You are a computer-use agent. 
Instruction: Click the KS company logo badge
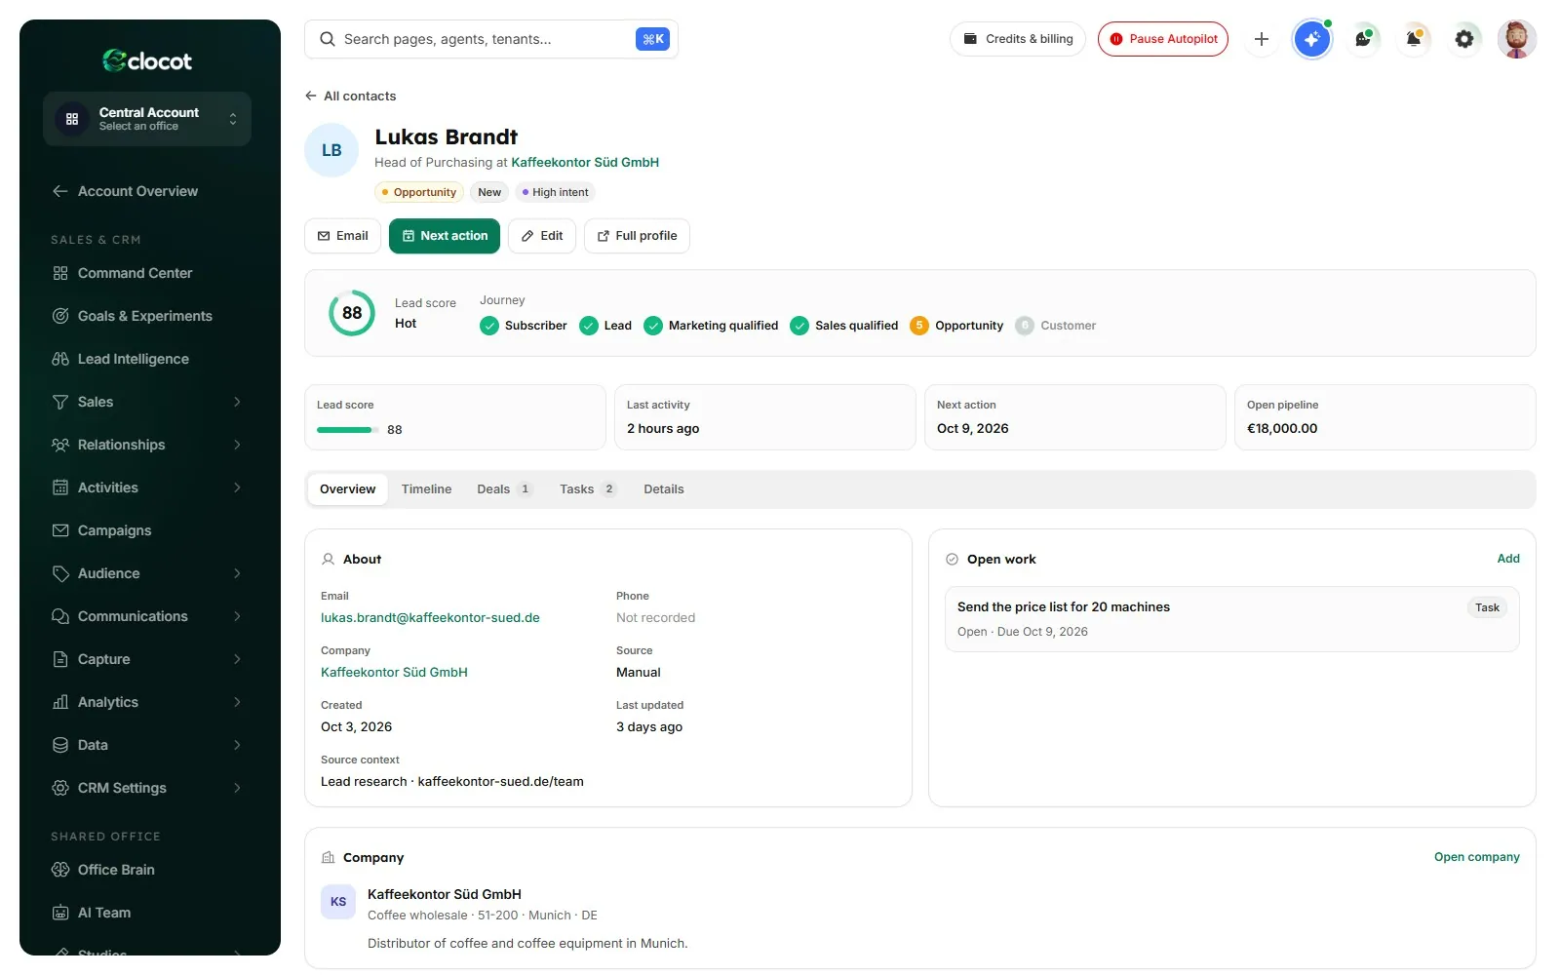(338, 902)
